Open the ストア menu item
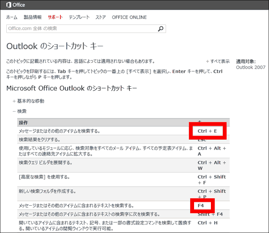Screen dimensions: 269x233 [101, 17]
